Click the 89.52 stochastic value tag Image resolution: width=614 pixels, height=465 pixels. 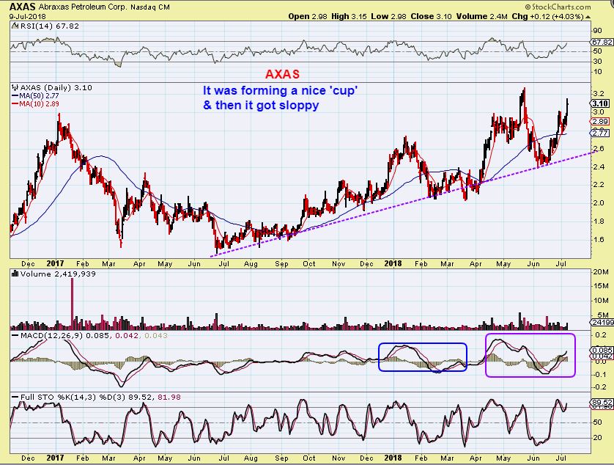(602, 403)
